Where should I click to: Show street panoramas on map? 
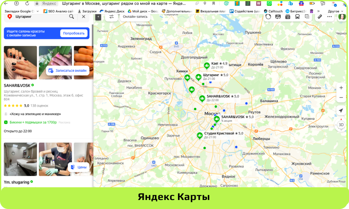point(278,17)
